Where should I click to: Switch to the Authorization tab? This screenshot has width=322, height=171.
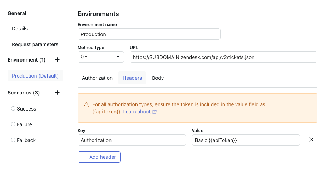[97, 78]
